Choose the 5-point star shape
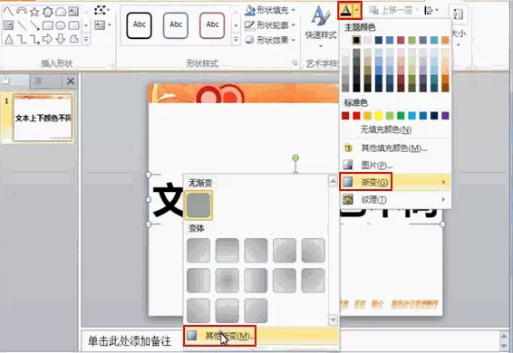This screenshot has width=513, height=353. (x=34, y=12)
